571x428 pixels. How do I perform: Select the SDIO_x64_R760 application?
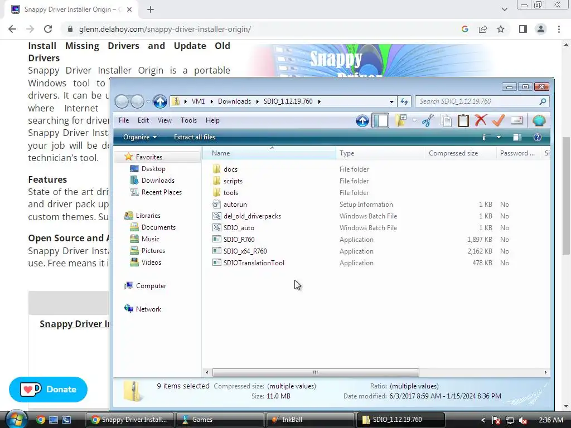pyautogui.click(x=245, y=251)
